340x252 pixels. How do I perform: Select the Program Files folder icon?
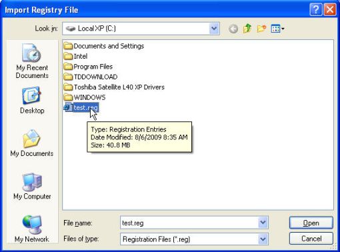[x=68, y=67]
